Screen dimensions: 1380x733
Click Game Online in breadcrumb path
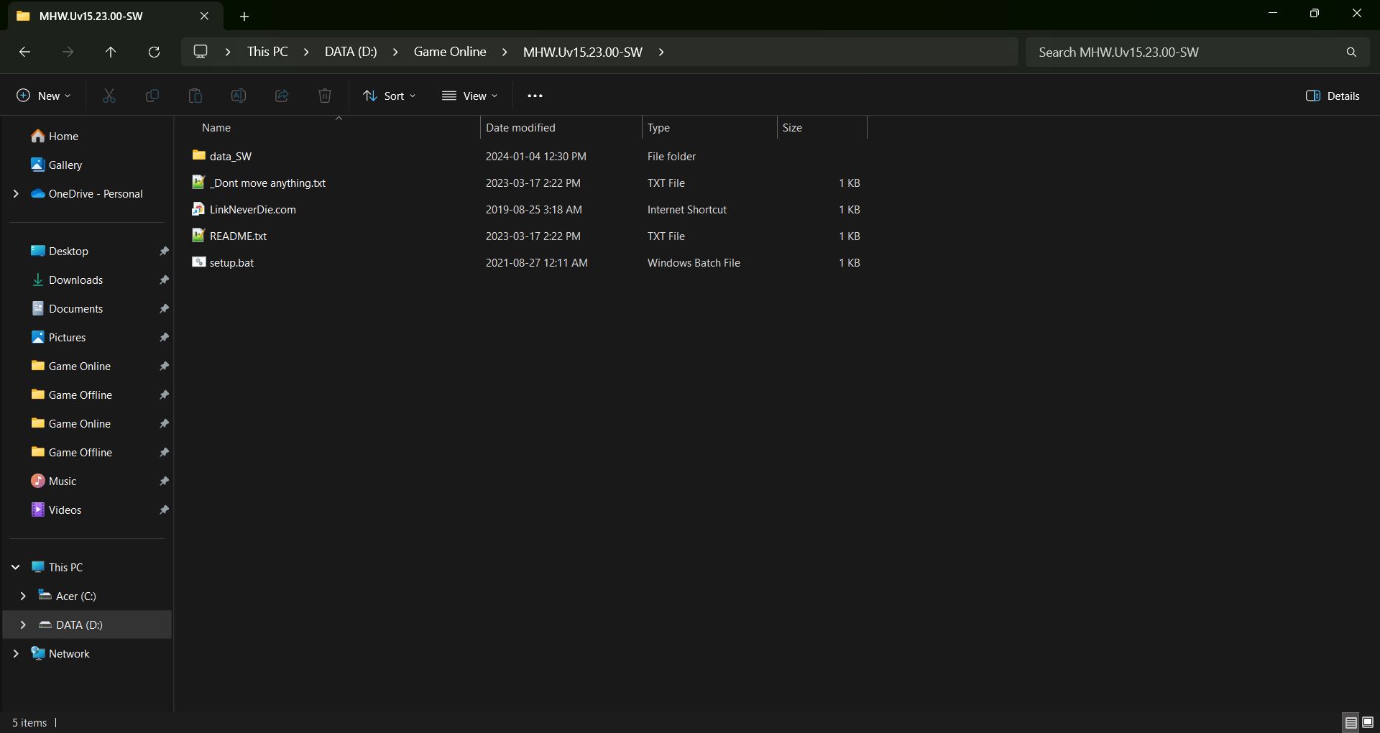point(450,52)
